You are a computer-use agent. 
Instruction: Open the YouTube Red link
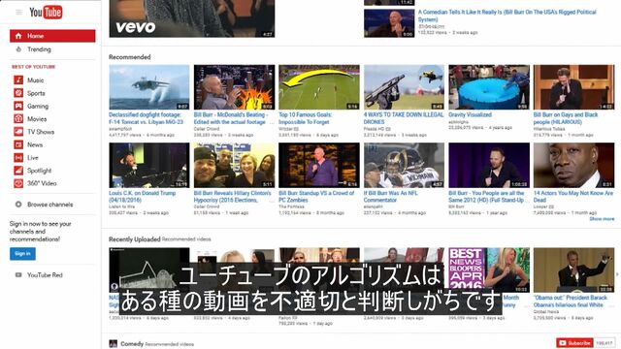coord(45,274)
